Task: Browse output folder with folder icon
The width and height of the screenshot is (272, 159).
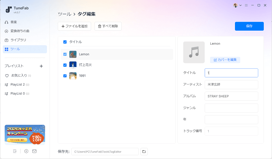Action: tap(144, 152)
